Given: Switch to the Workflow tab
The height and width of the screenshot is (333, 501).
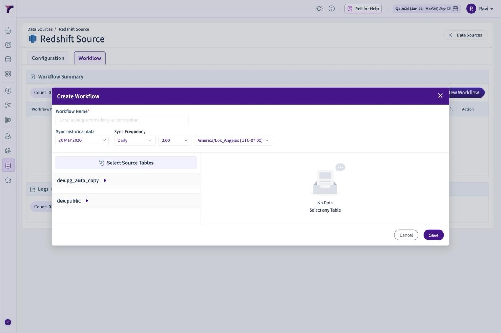Looking at the screenshot, I should [90, 58].
